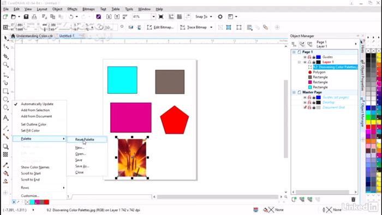Viewport: 382px width, 215px height.
Task: Choose Add from Document menu entry
Action: [x=37, y=116]
